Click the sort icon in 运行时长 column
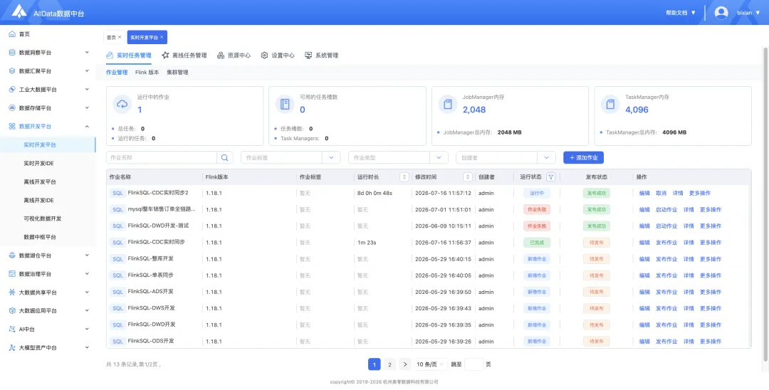The height and width of the screenshot is (390, 769). click(404, 177)
